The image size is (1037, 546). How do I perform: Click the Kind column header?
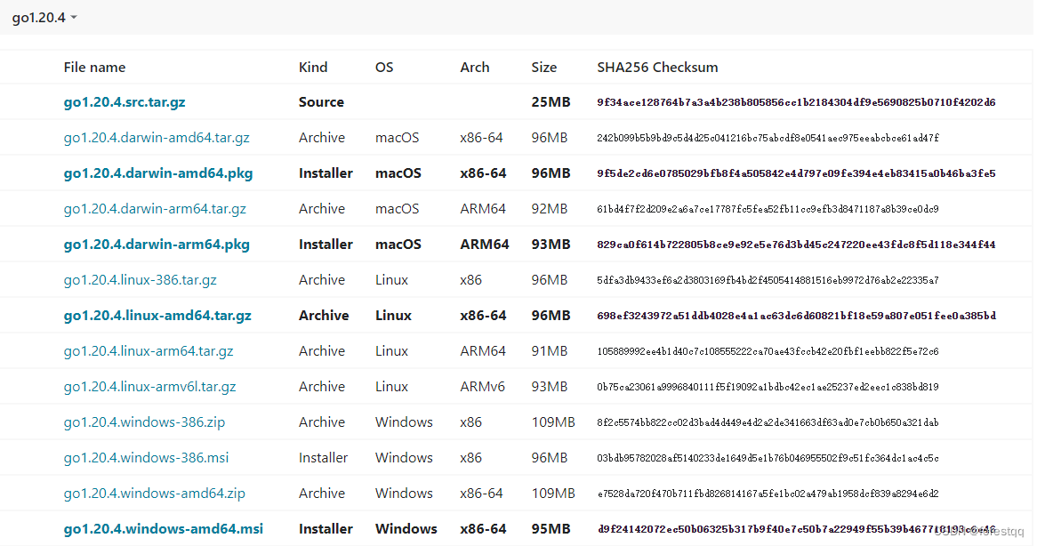(313, 67)
